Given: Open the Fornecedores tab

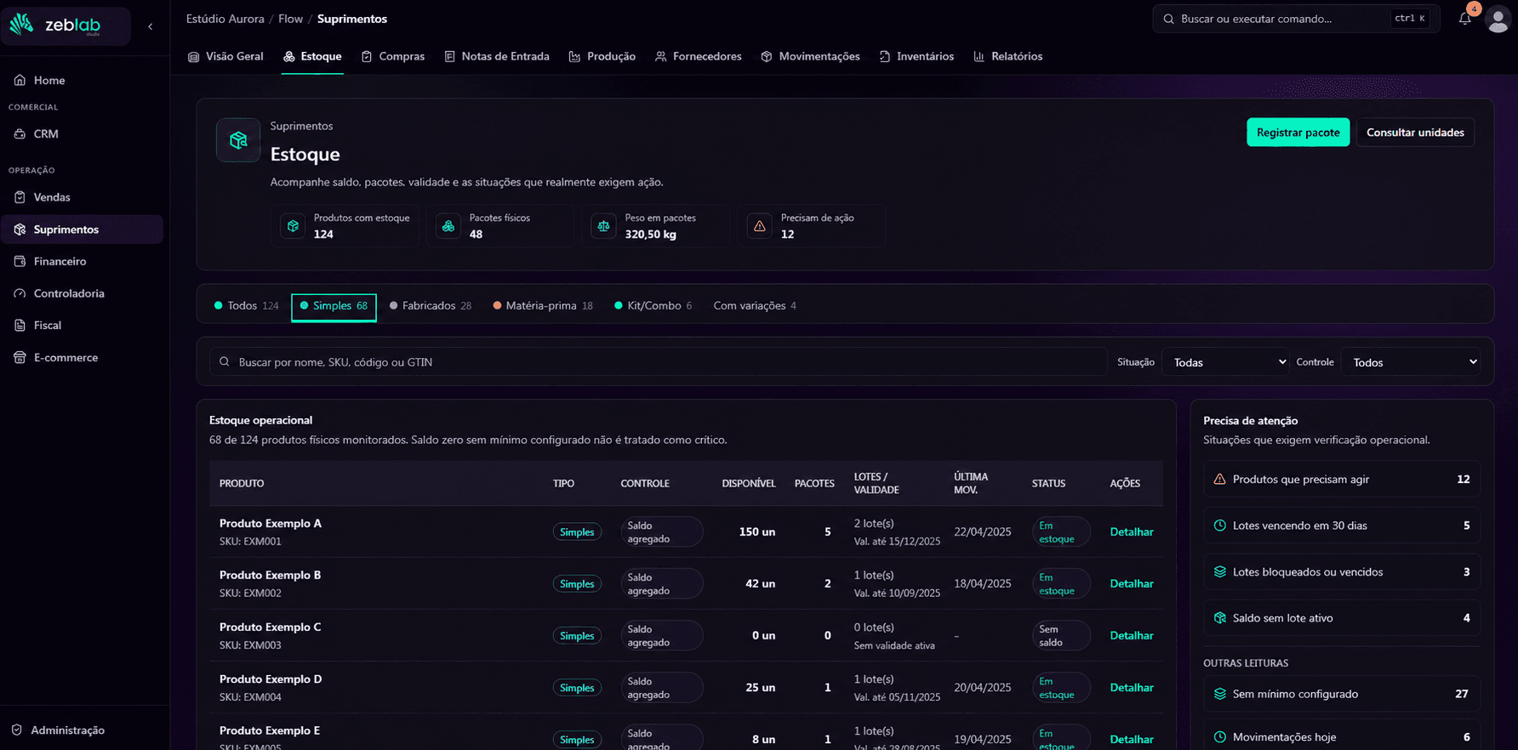Looking at the screenshot, I should pos(699,56).
